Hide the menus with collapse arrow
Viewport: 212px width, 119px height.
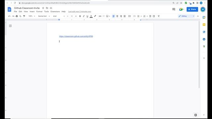(x=198, y=16)
